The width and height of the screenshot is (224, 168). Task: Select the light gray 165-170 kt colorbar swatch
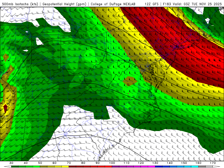coord(209,167)
